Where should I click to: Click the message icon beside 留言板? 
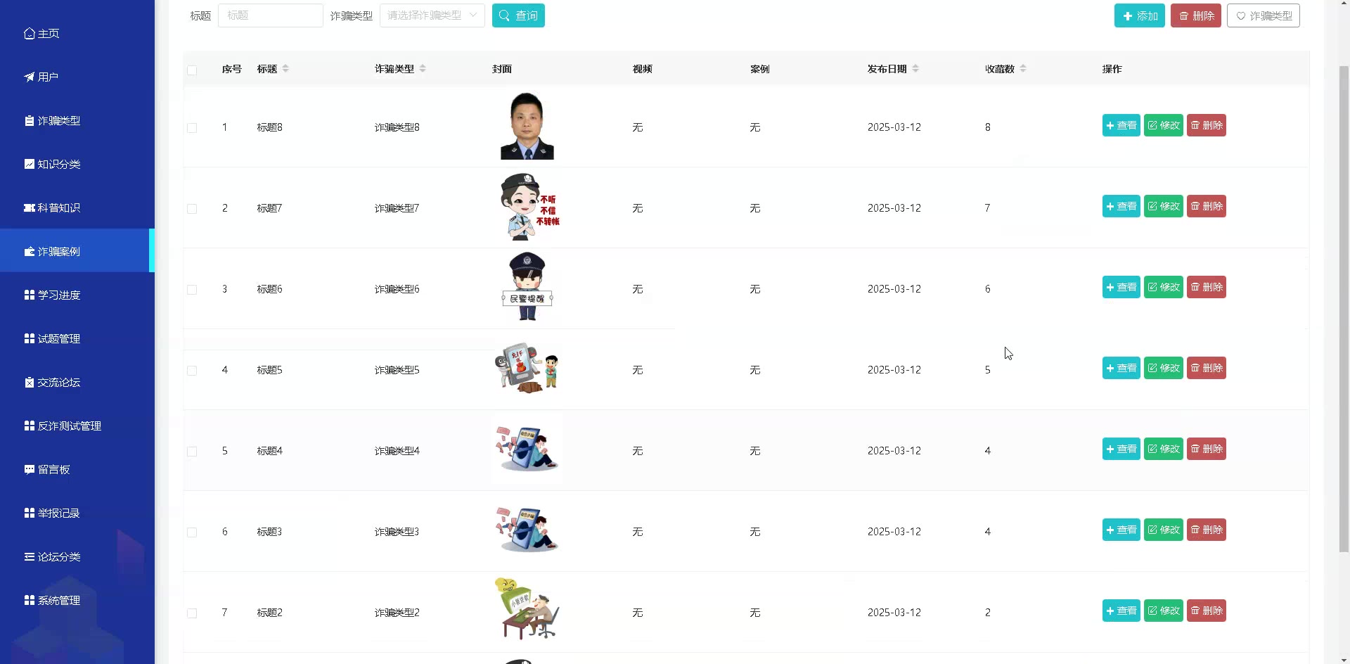coord(29,470)
